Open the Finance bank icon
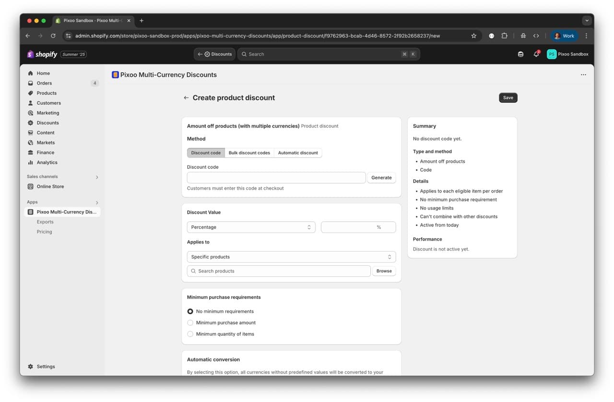Screen dimensions: 614x402 [x=31, y=153]
